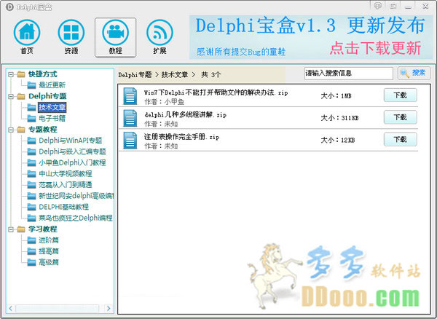
Task: Click the folder icon beside 进阶篇
Action: [x=31, y=240]
